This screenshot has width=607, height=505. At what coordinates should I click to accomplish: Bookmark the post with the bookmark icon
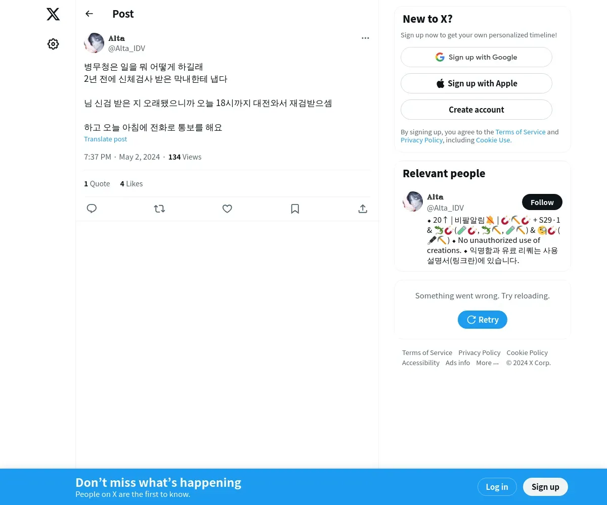click(295, 209)
